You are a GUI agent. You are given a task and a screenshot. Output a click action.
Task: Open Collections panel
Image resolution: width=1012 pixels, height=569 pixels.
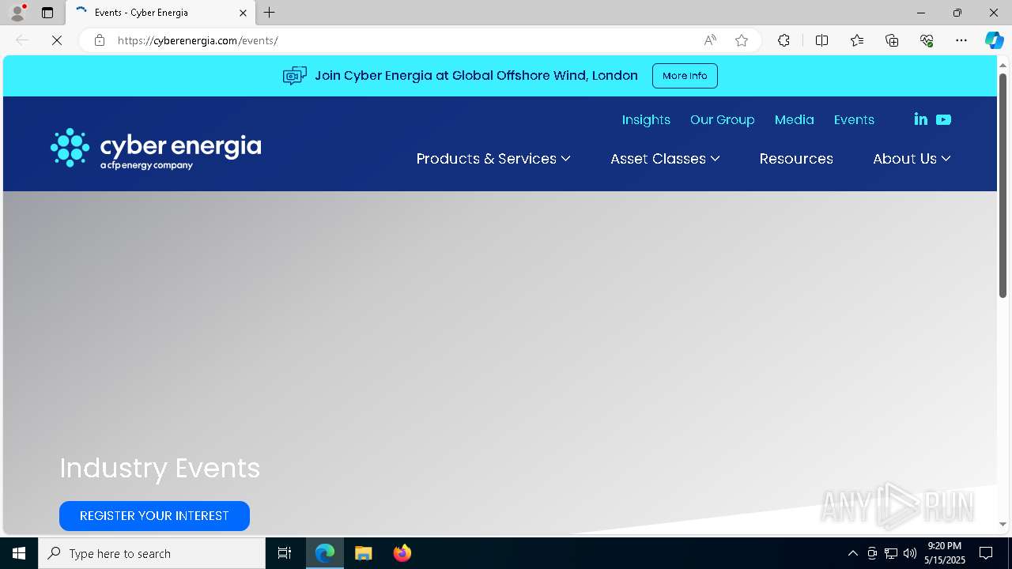892,40
